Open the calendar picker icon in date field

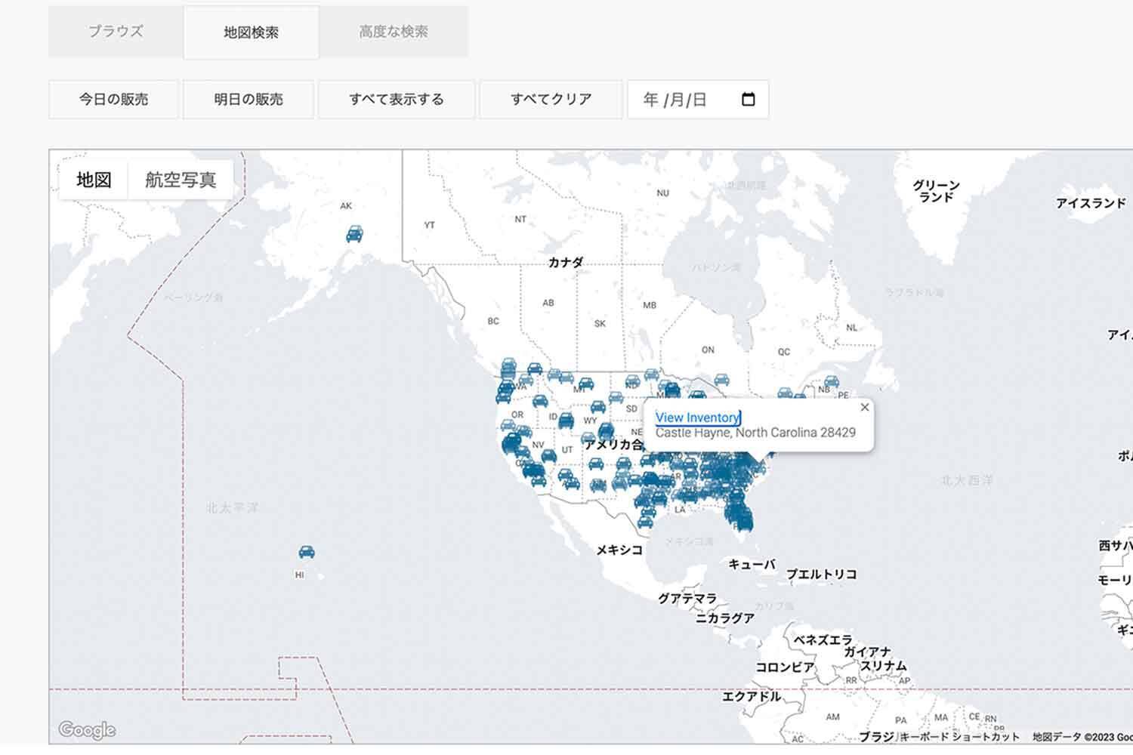point(749,100)
